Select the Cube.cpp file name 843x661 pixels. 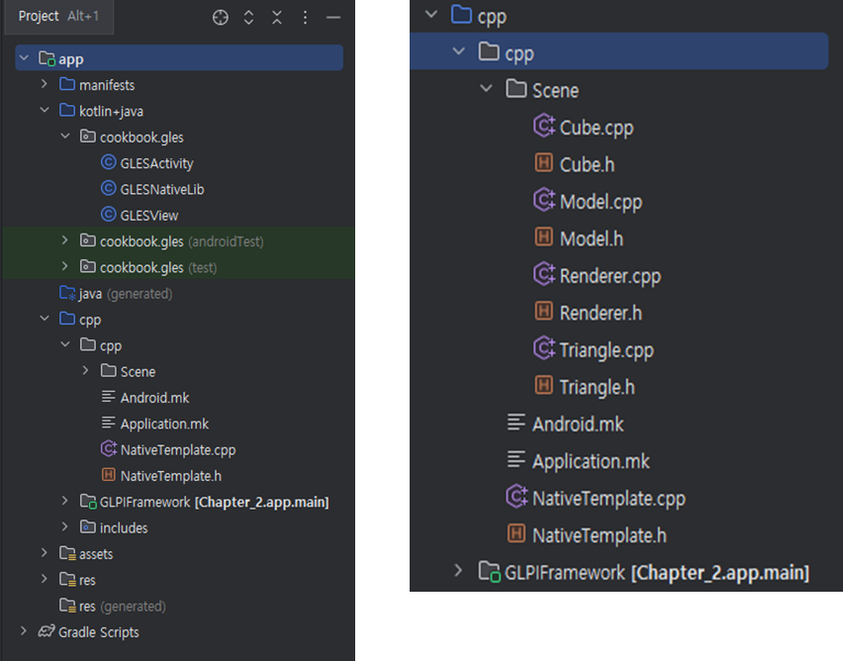click(597, 128)
